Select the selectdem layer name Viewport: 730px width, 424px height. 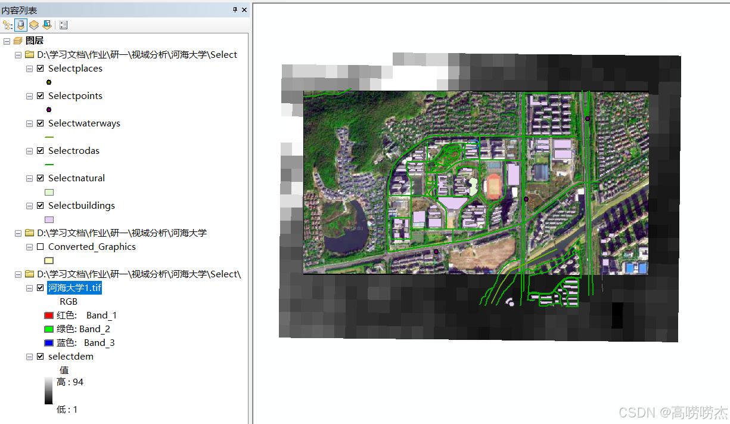point(71,357)
